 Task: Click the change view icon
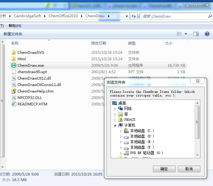[x=179, y=34]
